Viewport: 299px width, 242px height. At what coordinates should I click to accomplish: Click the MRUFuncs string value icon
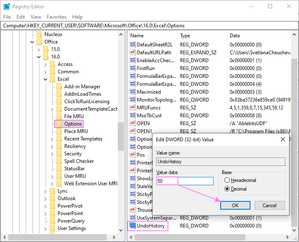[133, 108]
